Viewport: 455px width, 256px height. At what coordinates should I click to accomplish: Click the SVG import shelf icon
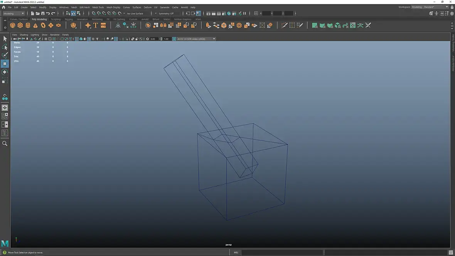tap(103, 25)
